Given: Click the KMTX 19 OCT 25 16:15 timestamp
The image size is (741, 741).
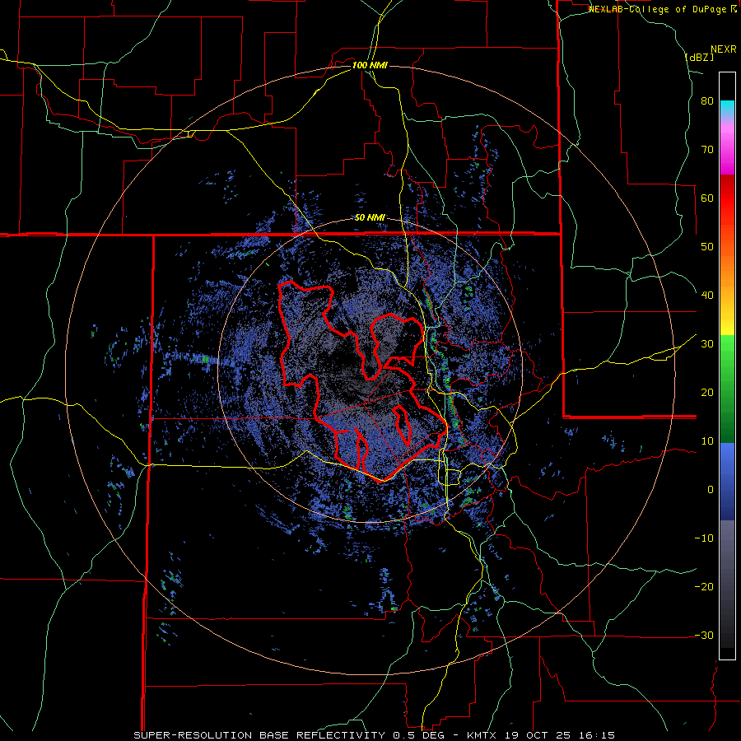Looking at the screenshot, I should pos(541,735).
